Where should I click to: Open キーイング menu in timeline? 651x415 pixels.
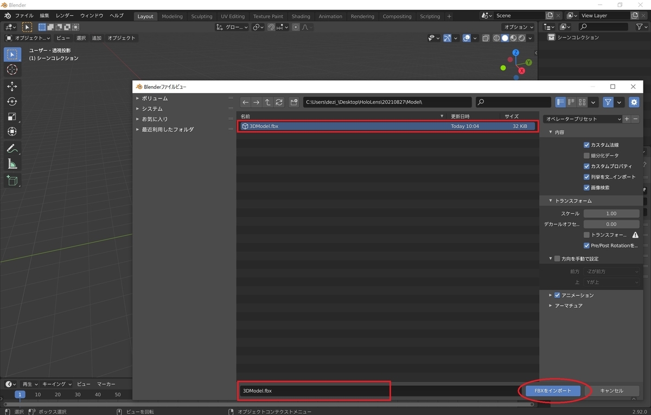pyautogui.click(x=57, y=384)
